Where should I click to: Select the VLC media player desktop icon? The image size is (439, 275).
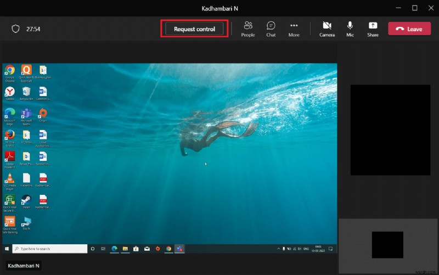pyautogui.click(x=9, y=178)
